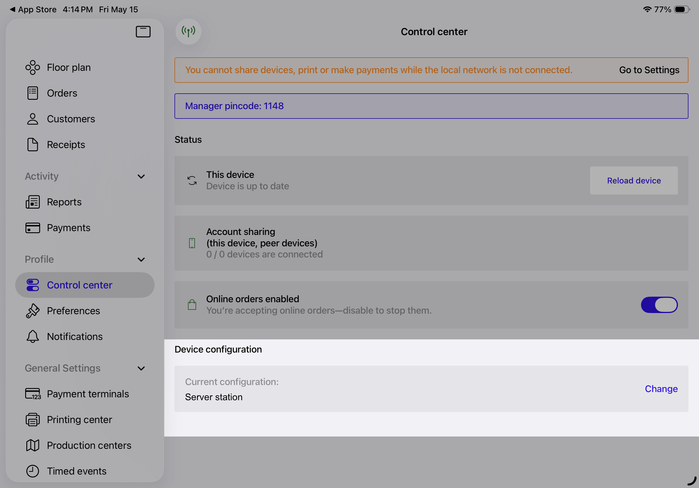Tap the battery indicator in the status bar
Screen dimensions: 699x488
point(682,9)
